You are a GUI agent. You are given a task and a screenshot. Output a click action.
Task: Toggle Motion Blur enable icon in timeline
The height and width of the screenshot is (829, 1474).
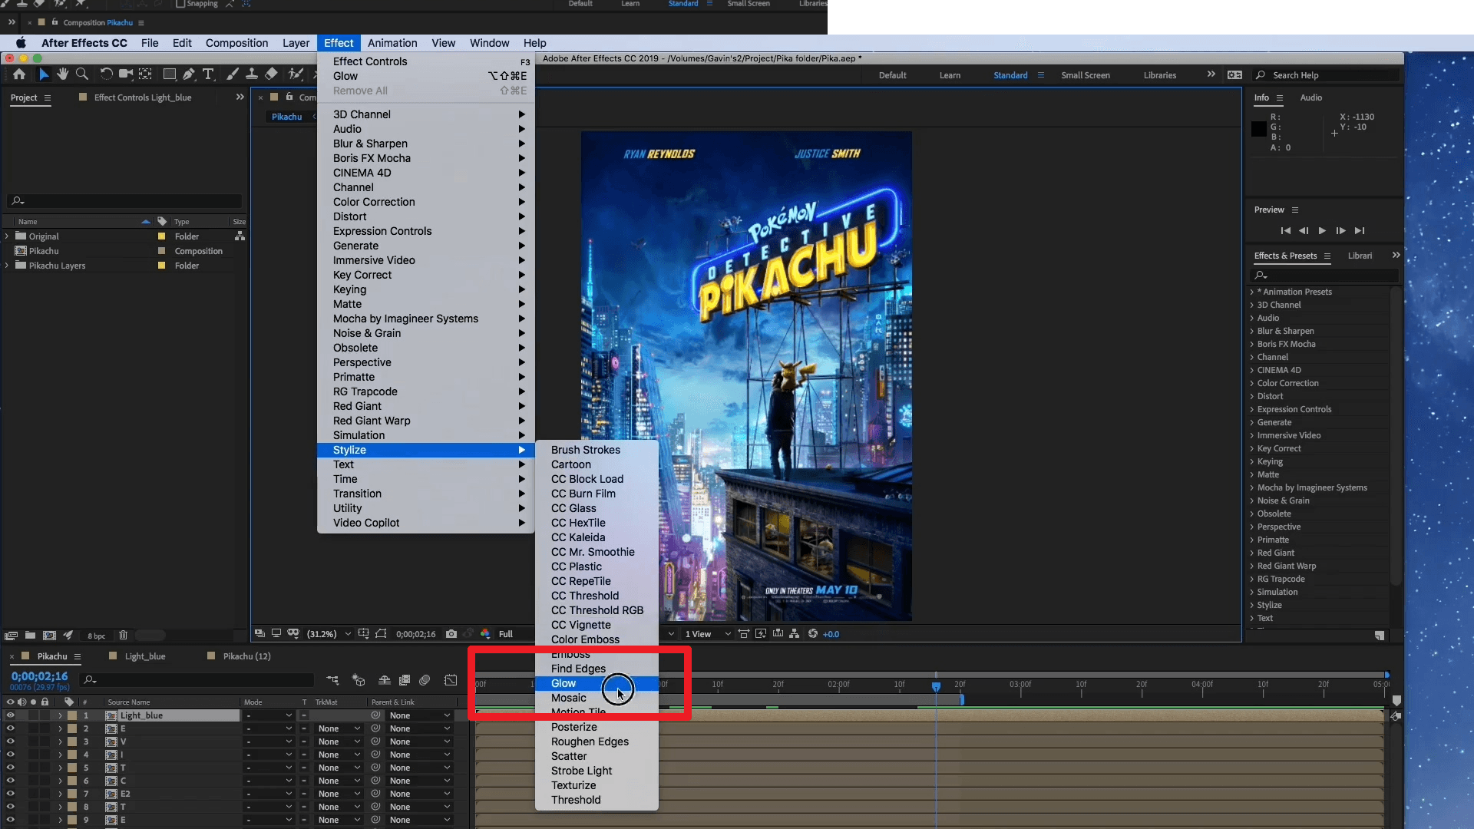click(425, 680)
